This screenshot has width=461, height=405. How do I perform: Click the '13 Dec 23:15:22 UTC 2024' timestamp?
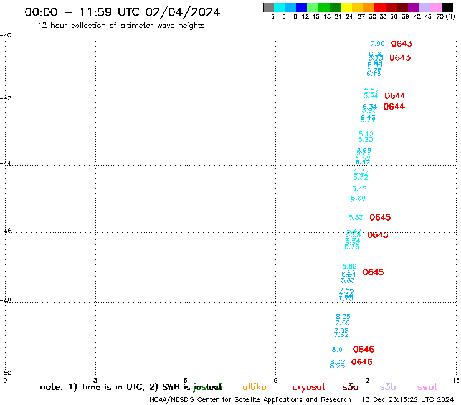(x=407, y=399)
